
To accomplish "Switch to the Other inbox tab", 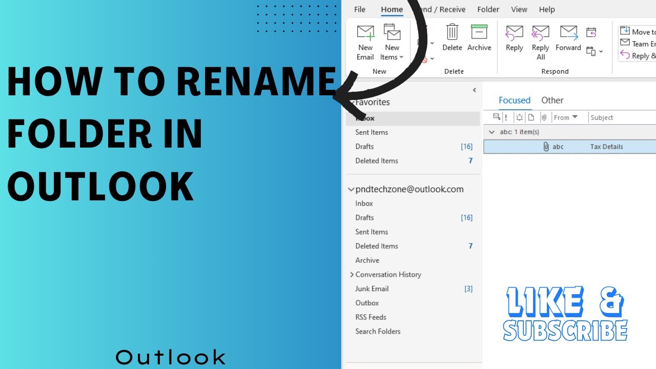I will [x=552, y=100].
